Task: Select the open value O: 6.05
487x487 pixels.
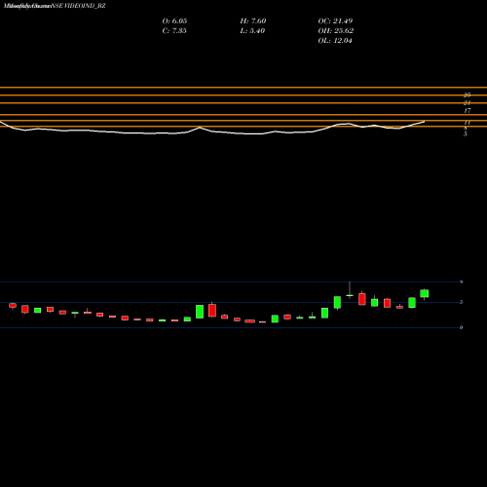Action: (x=174, y=20)
